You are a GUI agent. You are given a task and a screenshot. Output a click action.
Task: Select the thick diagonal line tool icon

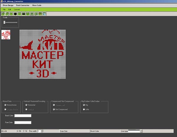[7, 14]
